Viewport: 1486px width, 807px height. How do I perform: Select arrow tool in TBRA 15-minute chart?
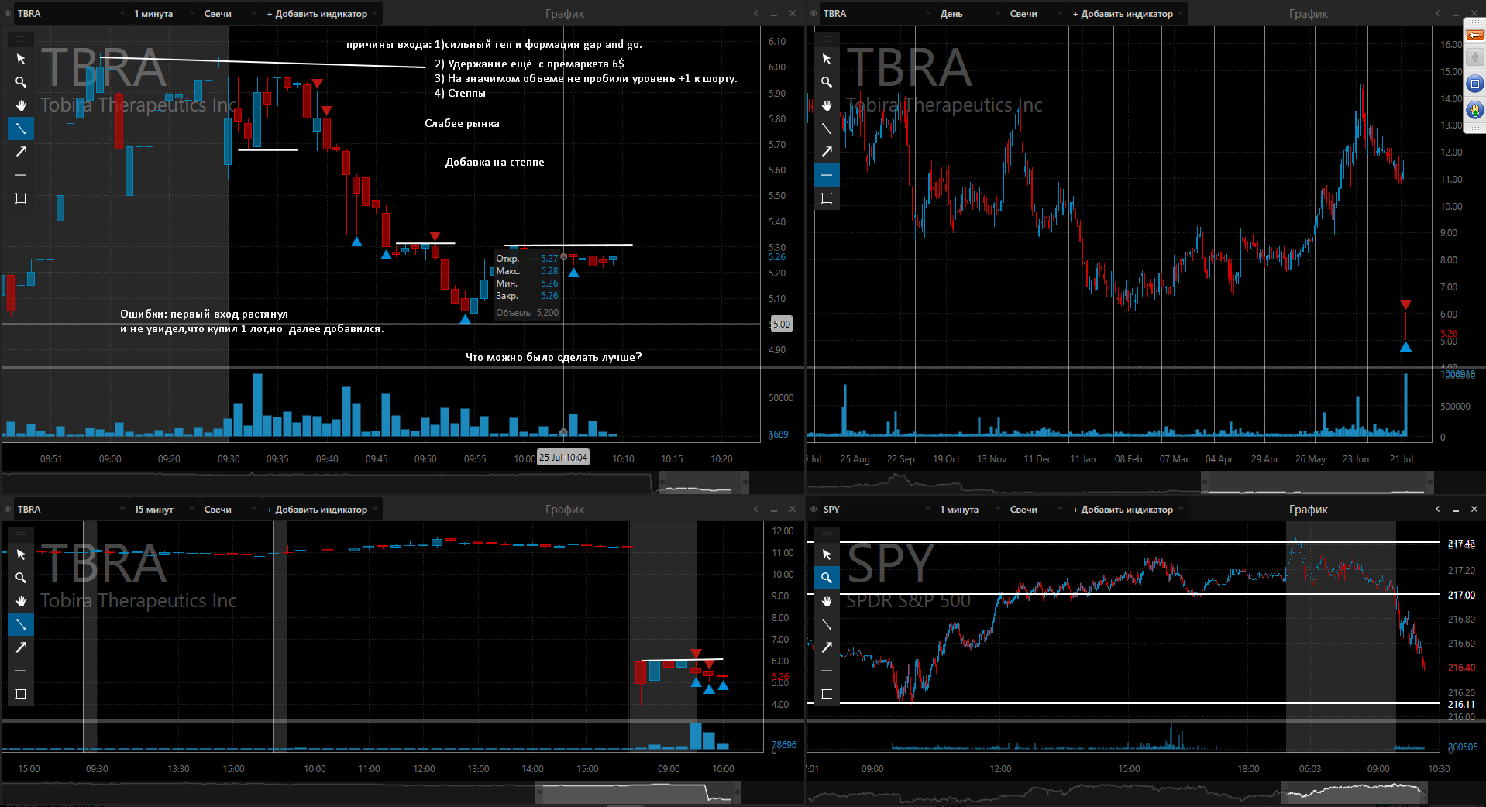point(21,647)
